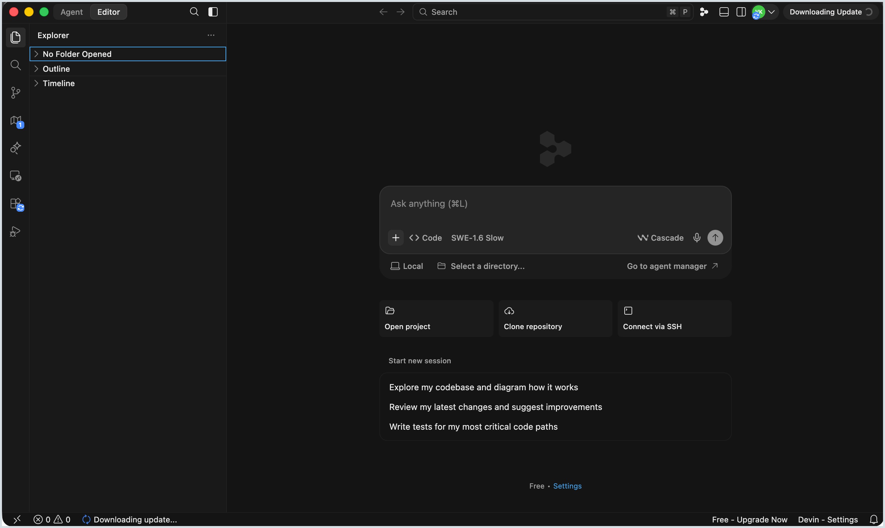
Task: Open the Run and Debug icon
Action: click(15, 232)
